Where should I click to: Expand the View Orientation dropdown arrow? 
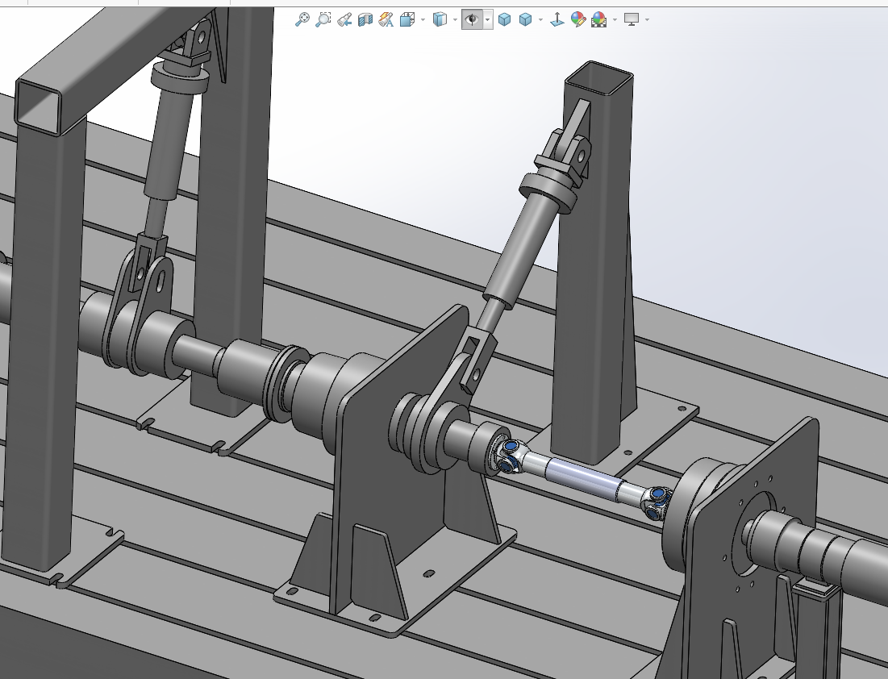click(x=423, y=20)
